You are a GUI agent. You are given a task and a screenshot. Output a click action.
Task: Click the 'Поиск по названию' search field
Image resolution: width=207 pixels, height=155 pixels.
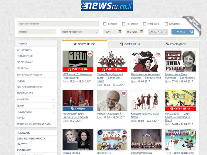(x=58, y=24)
